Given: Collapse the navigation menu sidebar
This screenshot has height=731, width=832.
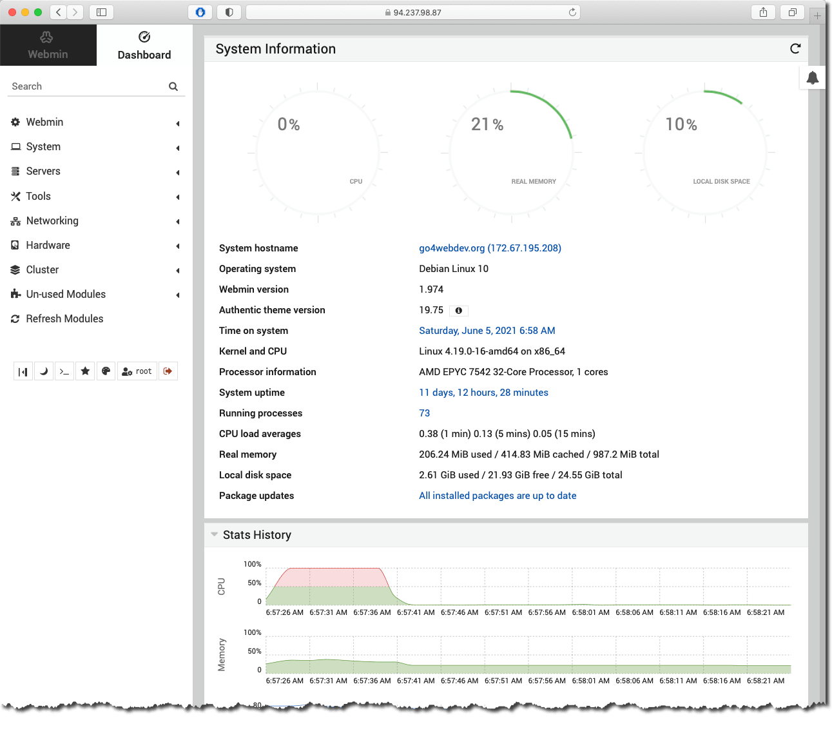Looking at the screenshot, I should point(23,371).
